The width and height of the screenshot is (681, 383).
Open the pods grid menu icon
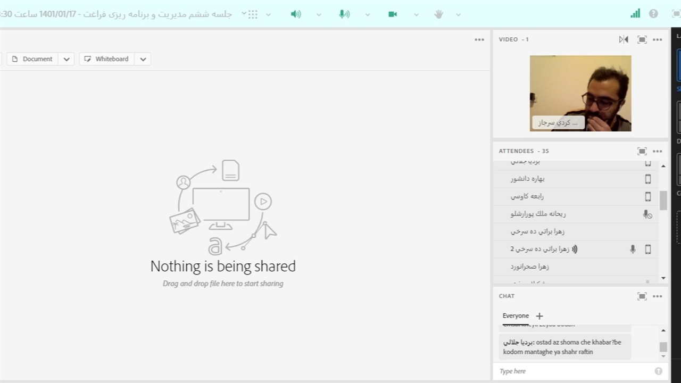pos(253,14)
